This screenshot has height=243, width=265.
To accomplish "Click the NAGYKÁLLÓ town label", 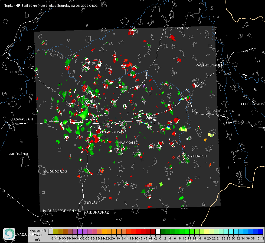I will pos(128,143).
